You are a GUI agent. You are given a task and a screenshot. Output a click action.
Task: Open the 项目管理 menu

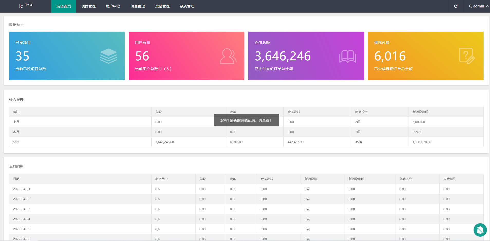tap(88, 6)
